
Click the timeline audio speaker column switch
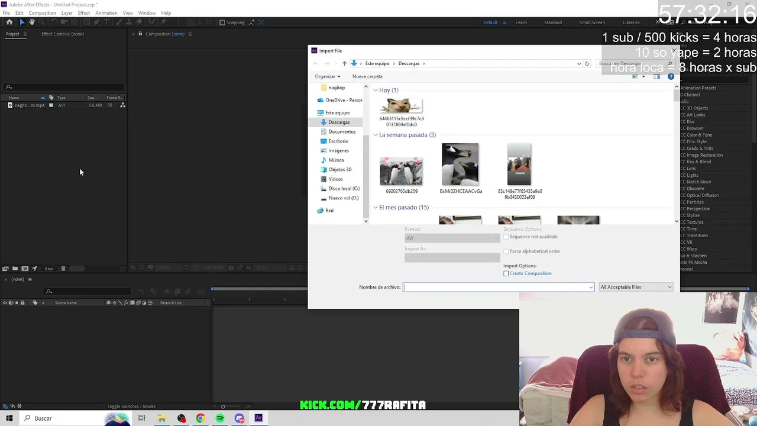tap(11, 303)
